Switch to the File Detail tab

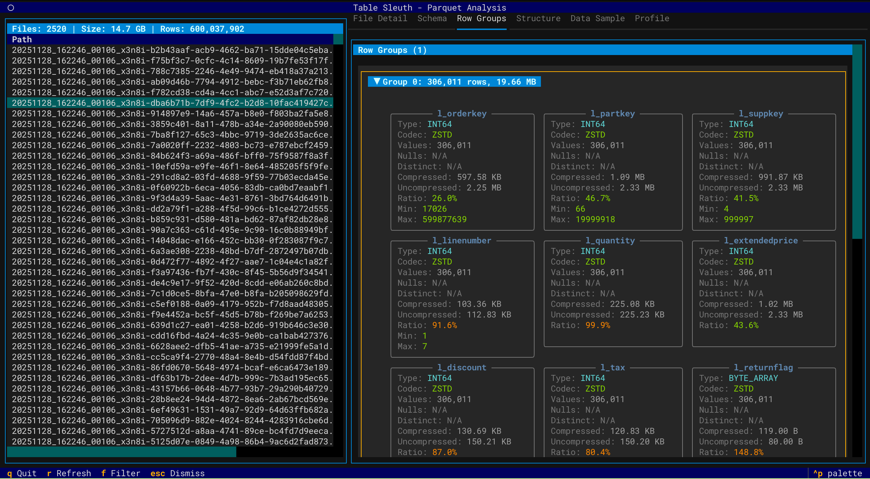point(380,18)
